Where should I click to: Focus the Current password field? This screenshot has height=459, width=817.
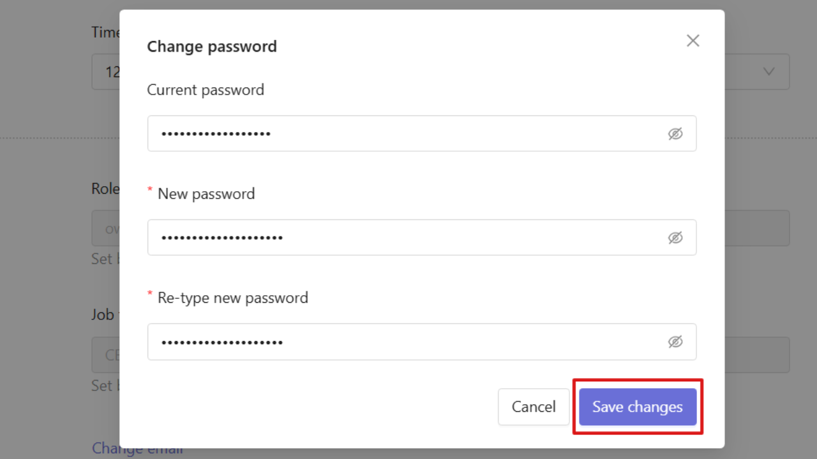[422, 133]
